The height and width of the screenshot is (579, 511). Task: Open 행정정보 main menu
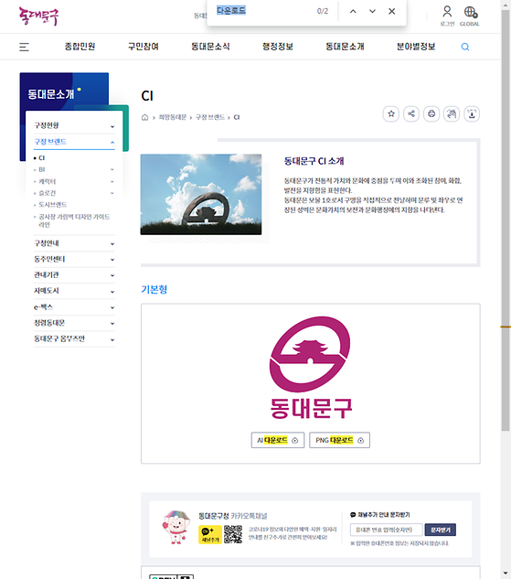pyautogui.click(x=278, y=47)
